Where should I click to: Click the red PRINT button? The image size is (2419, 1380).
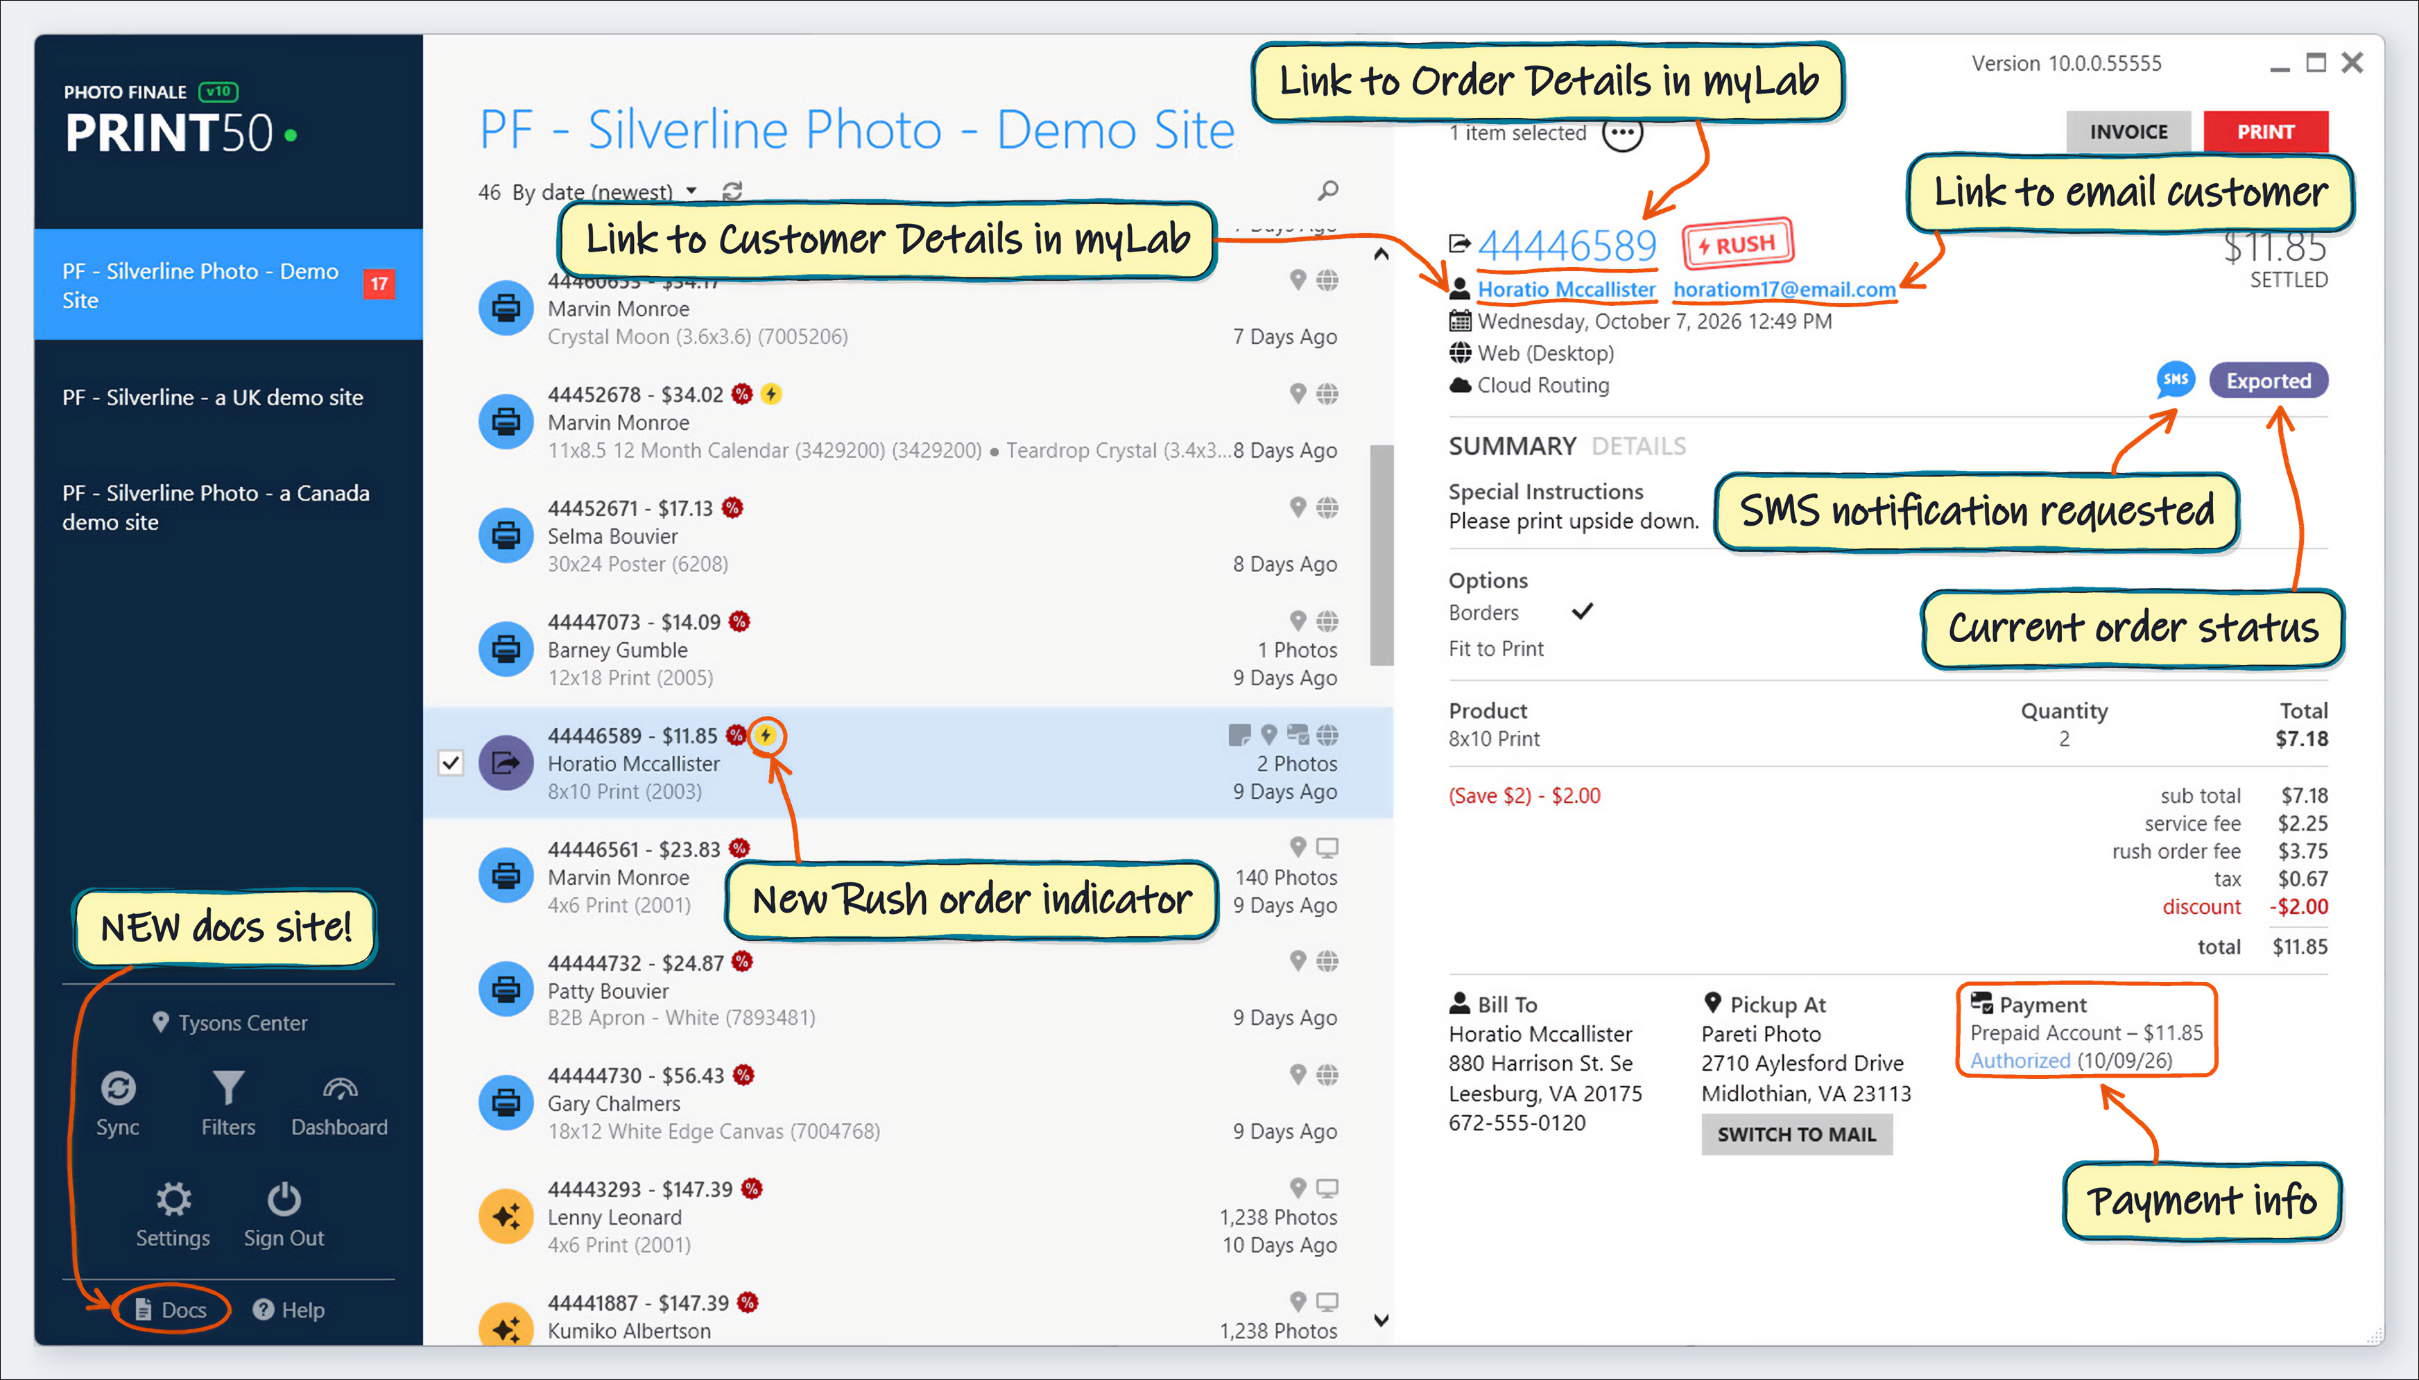[2266, 132]
